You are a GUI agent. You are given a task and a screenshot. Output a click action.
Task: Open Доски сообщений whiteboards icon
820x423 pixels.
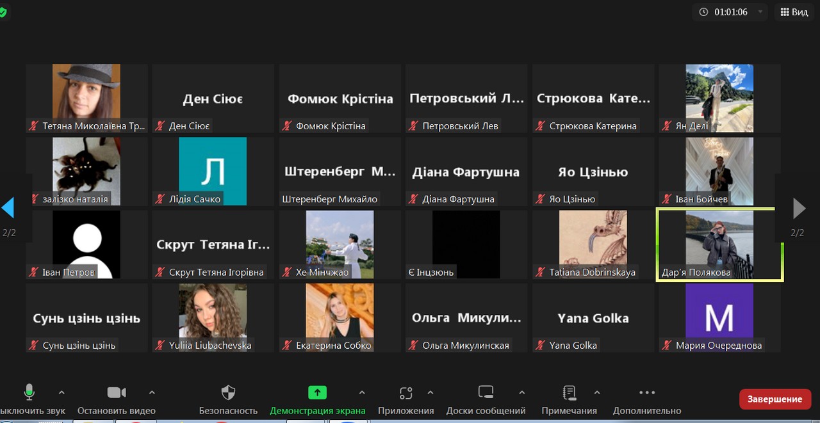click(x=486, y=393)
